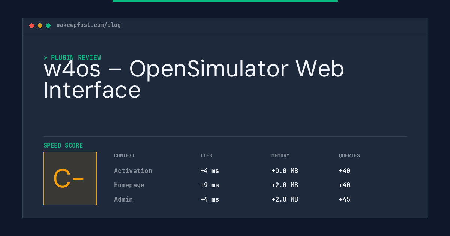Click Homepage TTFB value +9 ms
This screenshot has height=236, width=450.
tap(210, 185)
